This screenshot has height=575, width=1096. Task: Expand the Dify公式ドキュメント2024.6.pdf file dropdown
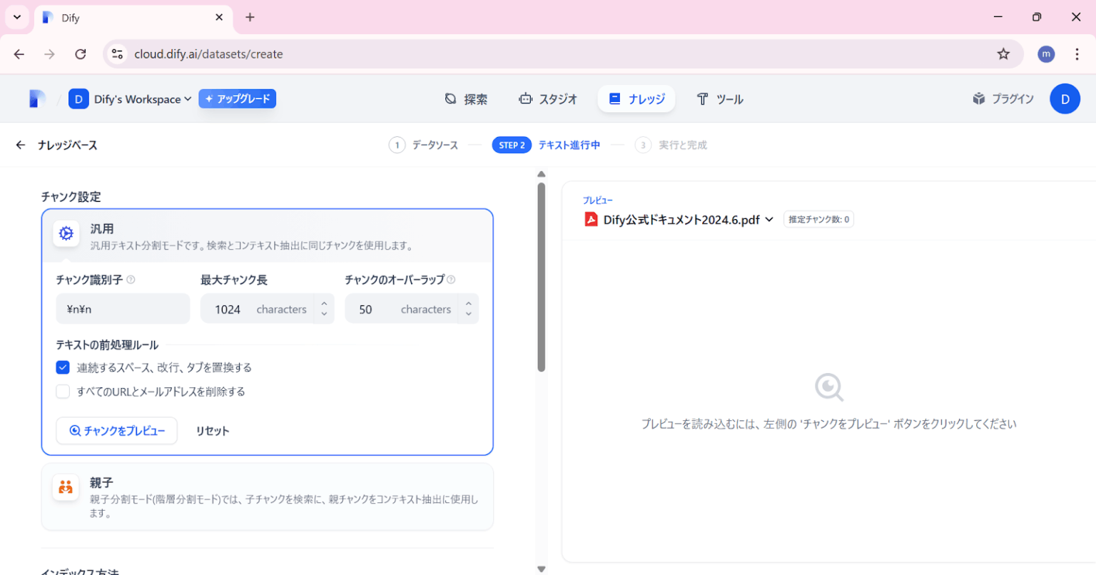click(x=768, y=220)
